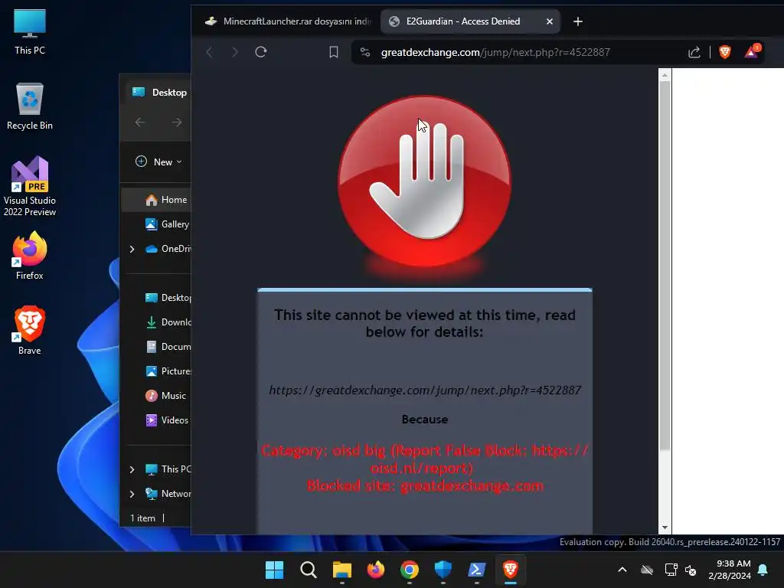Show hidden system tray icons

click(622, 570)
